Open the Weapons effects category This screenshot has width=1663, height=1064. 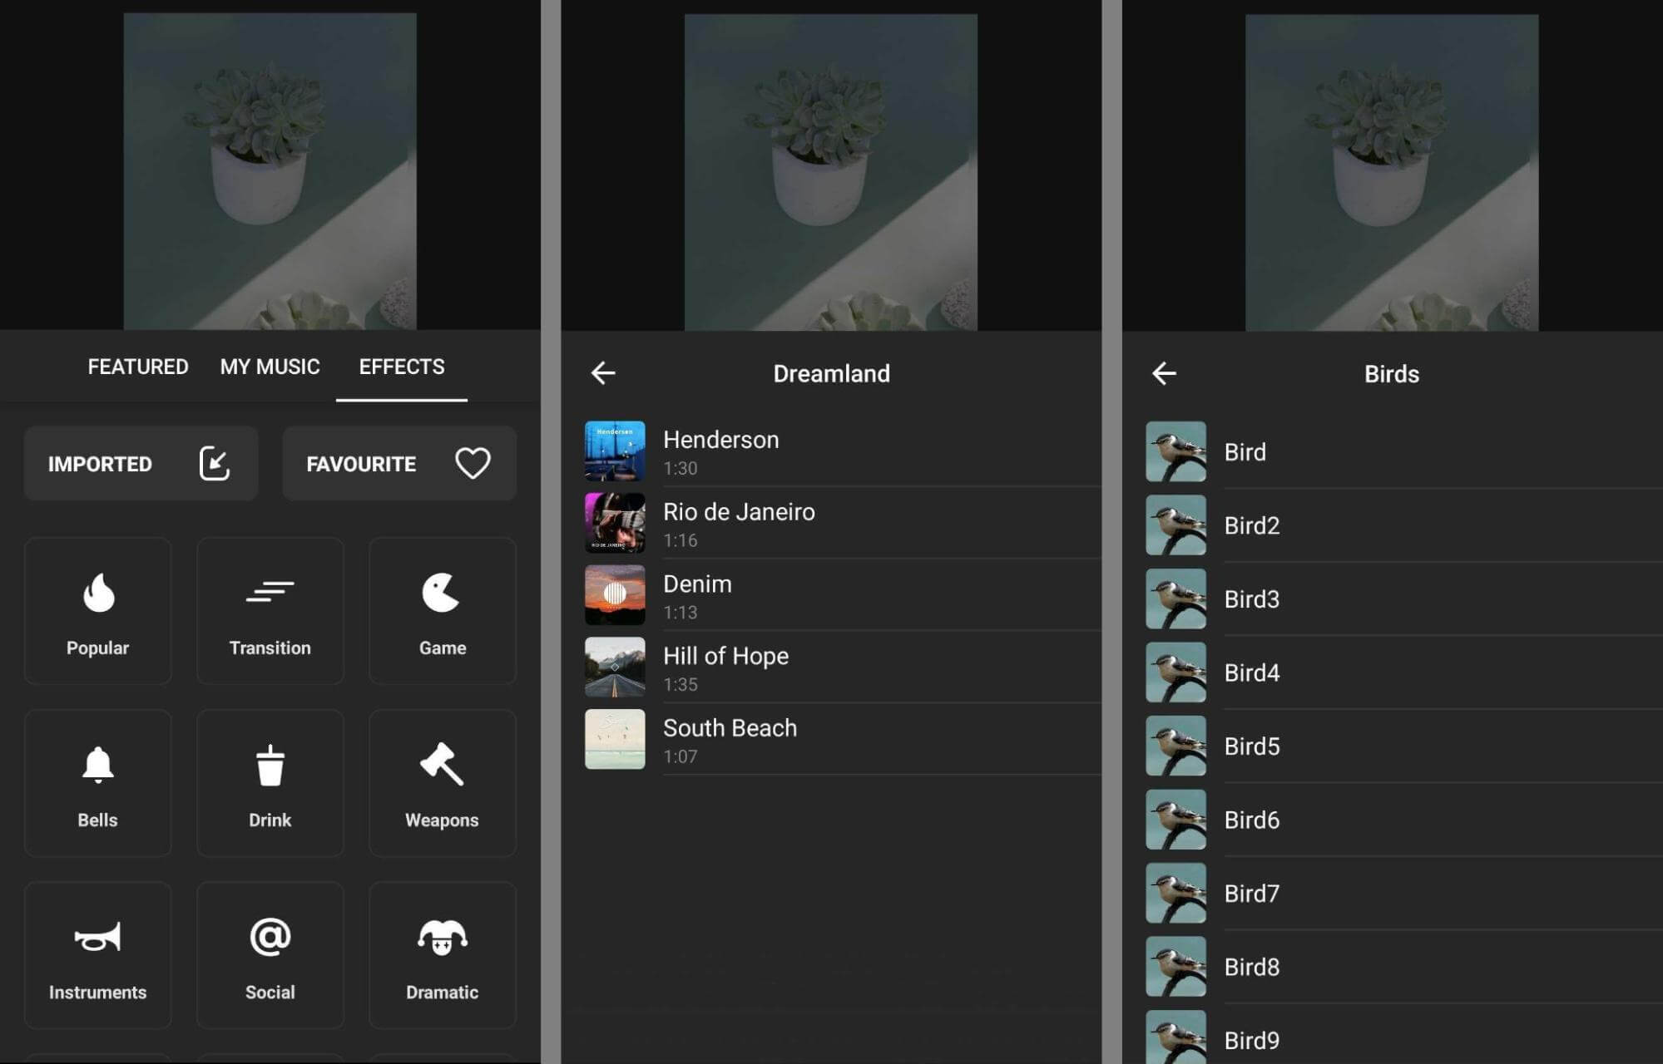440,786
